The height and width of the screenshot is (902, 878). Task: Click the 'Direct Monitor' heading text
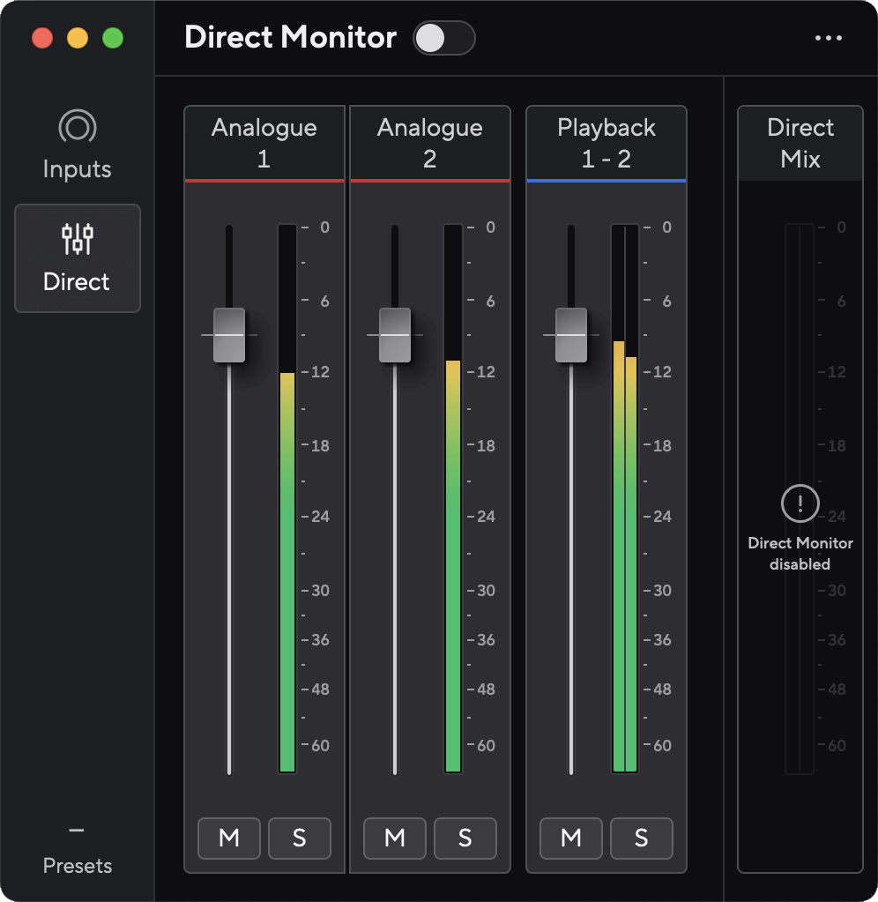(290, 37)
